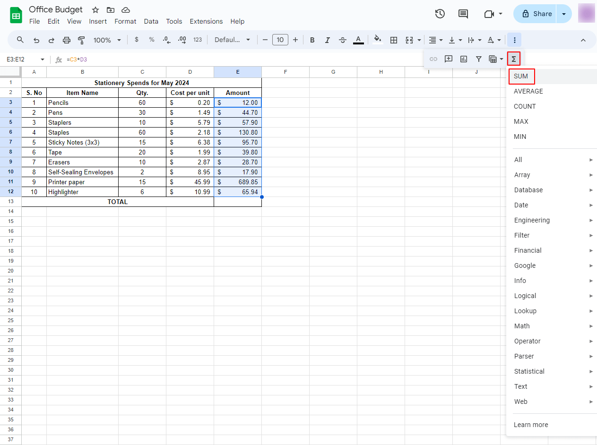Click the print icon
The image size is (597, 445).
click(66, 40)
